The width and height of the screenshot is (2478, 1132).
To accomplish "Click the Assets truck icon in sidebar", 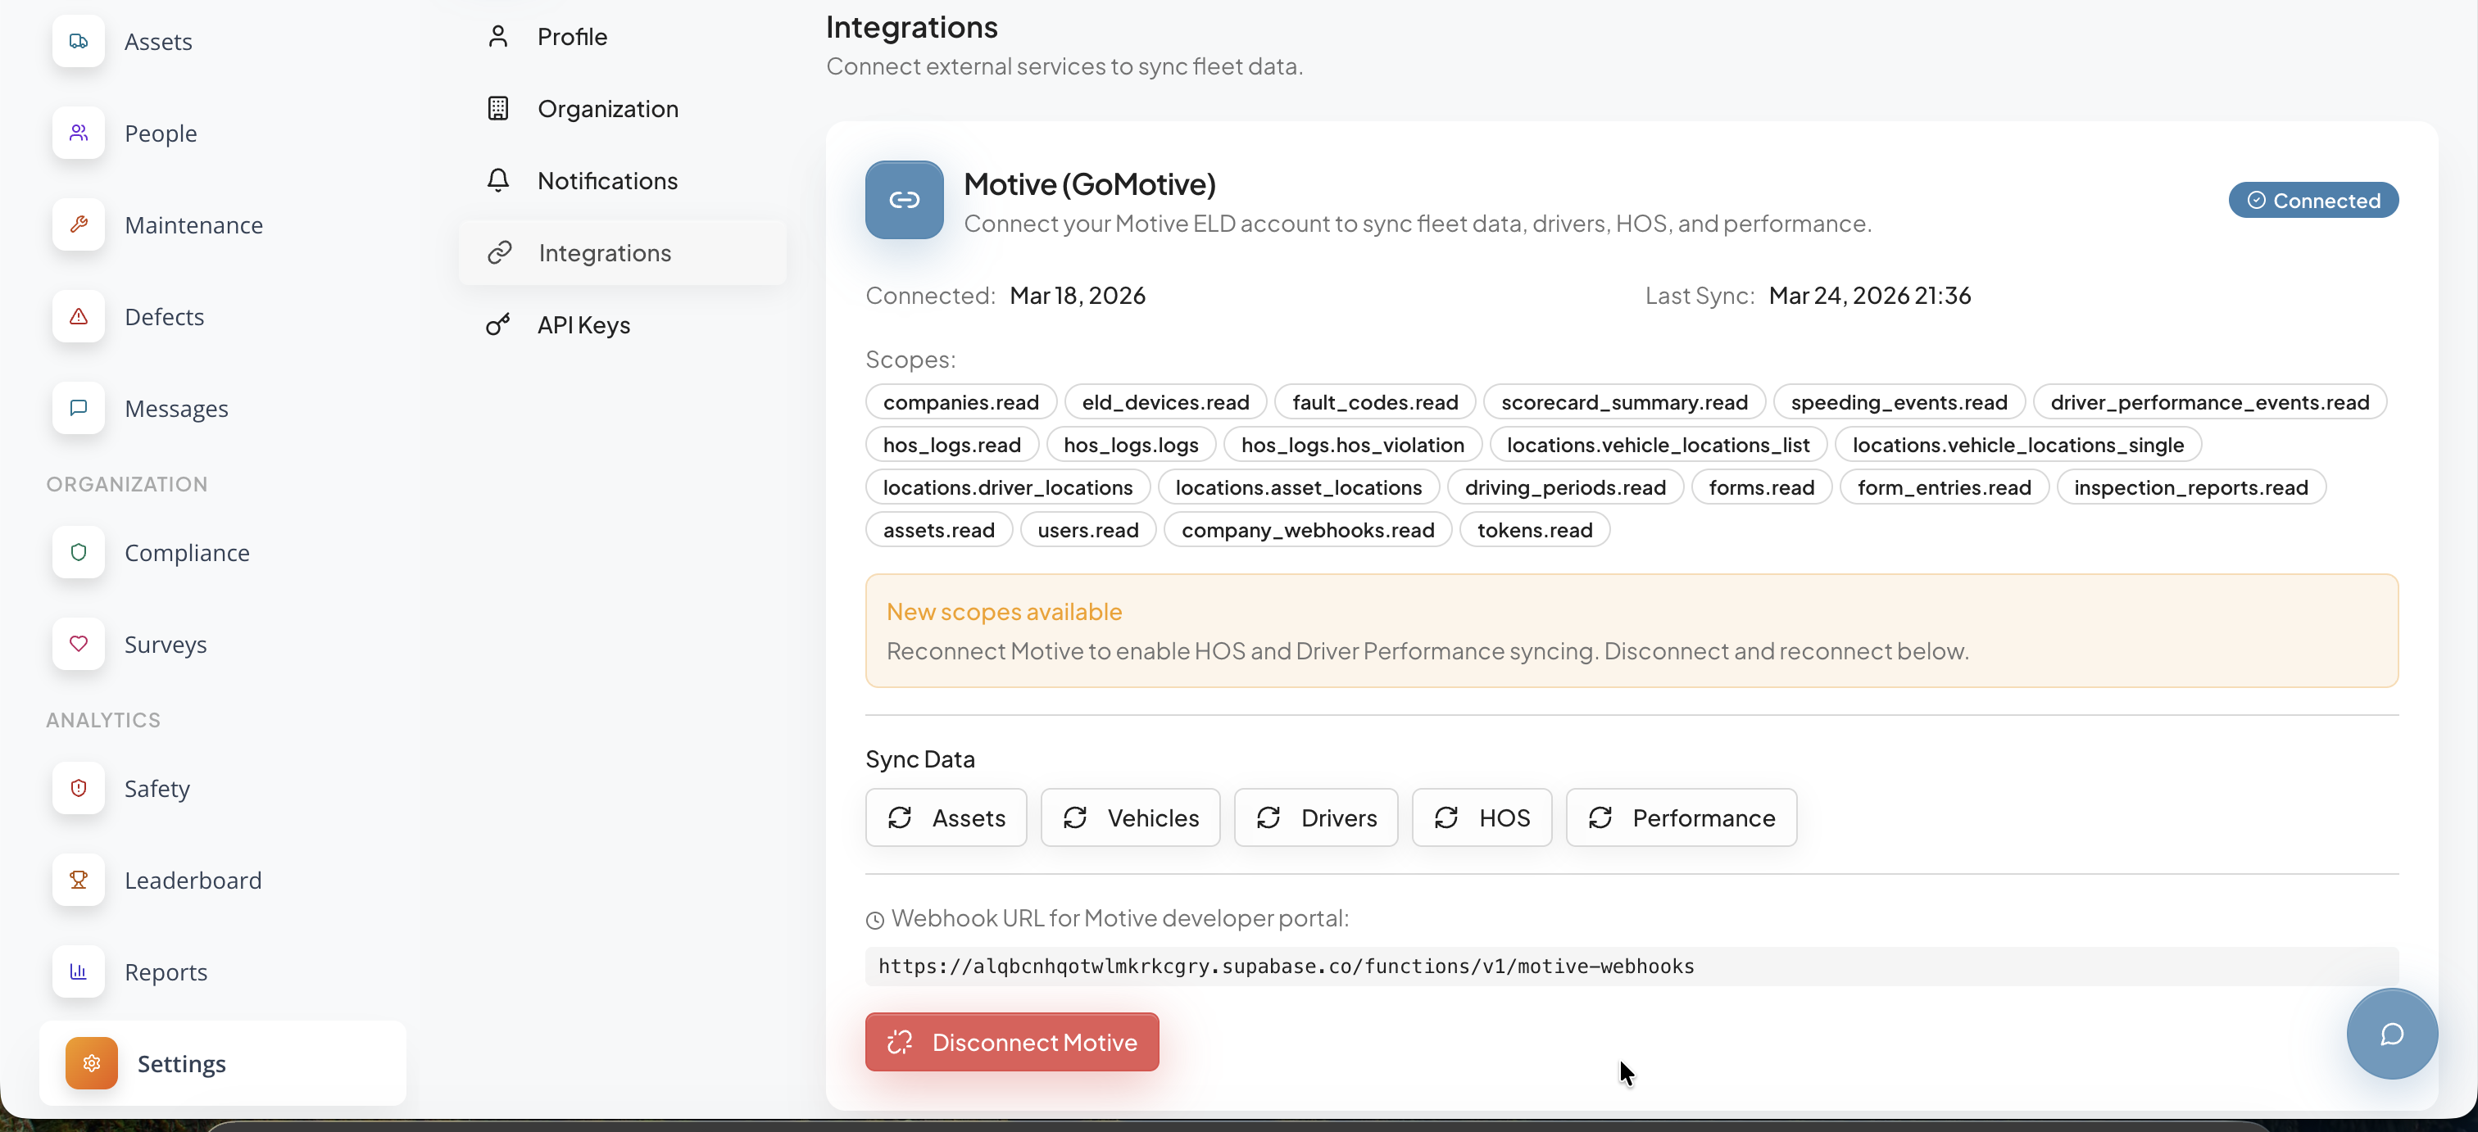I will [79, 41].
